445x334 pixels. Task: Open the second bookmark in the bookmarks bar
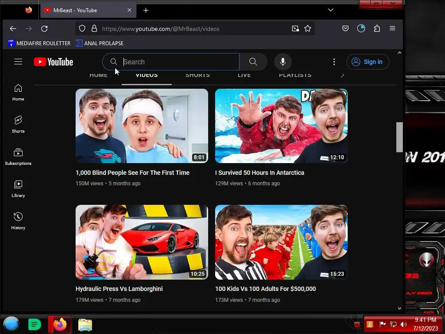[100, 43]
